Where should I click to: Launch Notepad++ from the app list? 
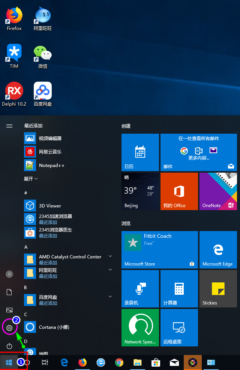[69, 165]
